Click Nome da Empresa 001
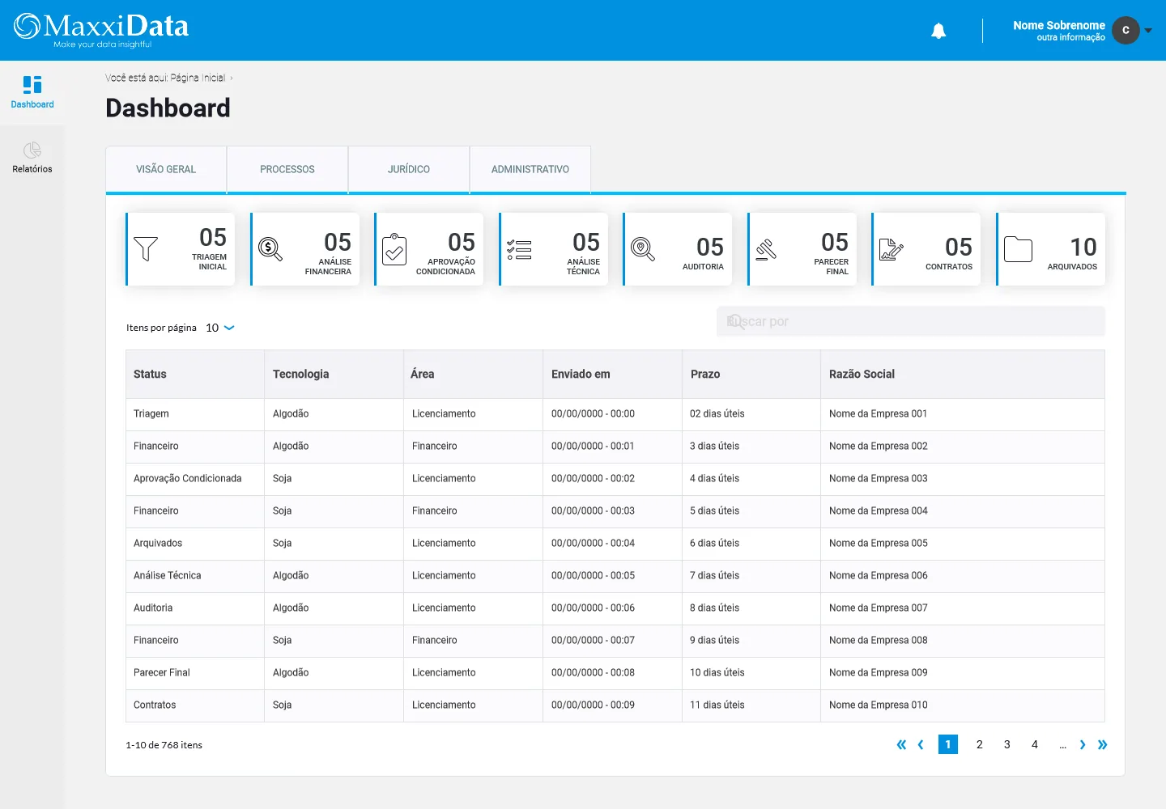This screenshot has width=1166, height=809. tap(878, 413)
